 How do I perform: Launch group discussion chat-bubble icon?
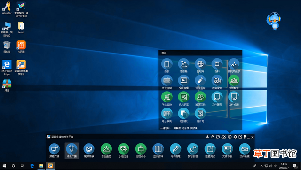tap(123, 149)
